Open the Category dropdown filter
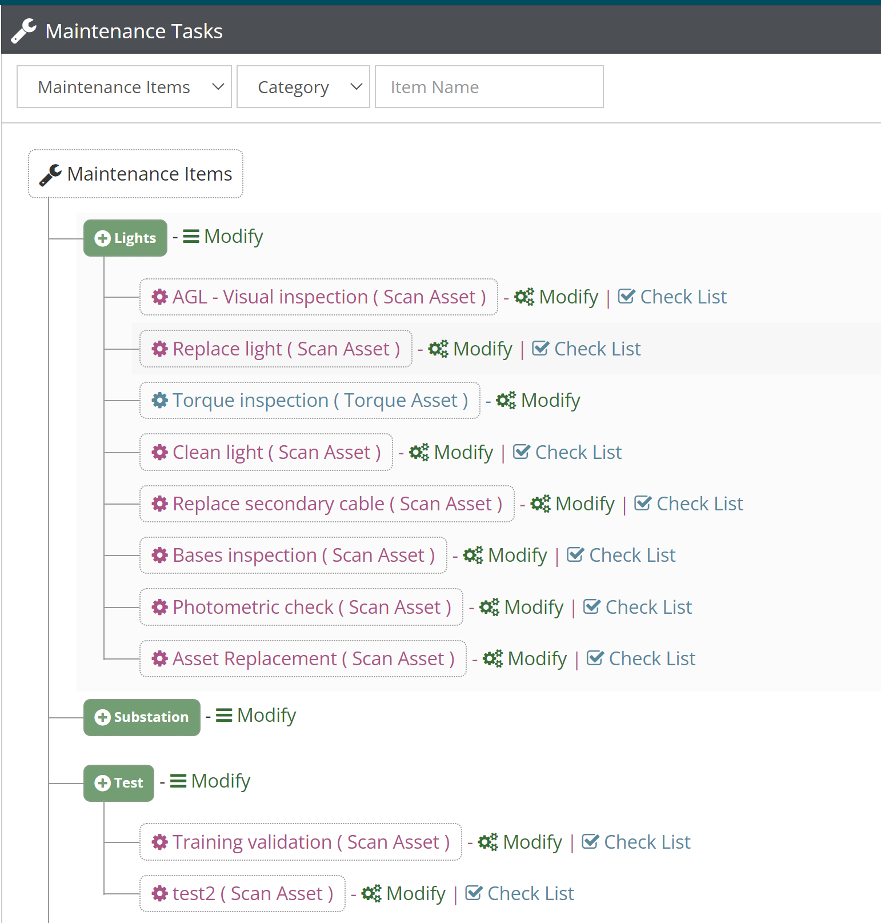Viewport: 881px width, 923px height. (x=303, y=87)
